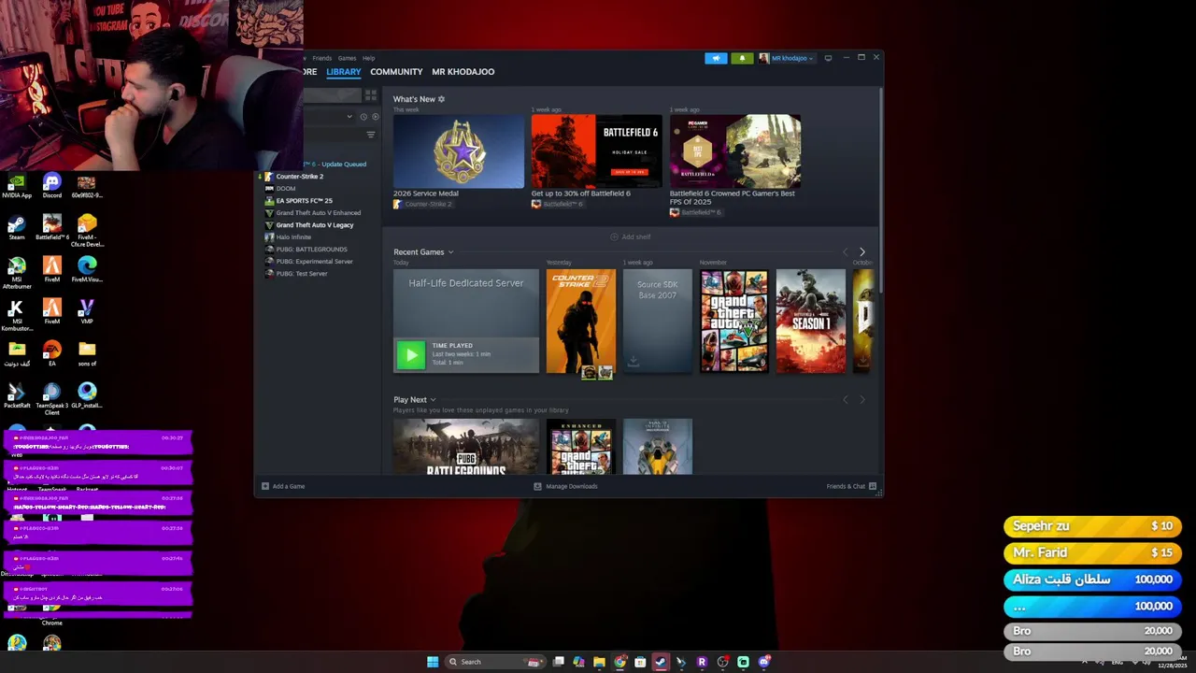Open Grand Theft Auto V cover in Recent Games

tap(734, 322)
